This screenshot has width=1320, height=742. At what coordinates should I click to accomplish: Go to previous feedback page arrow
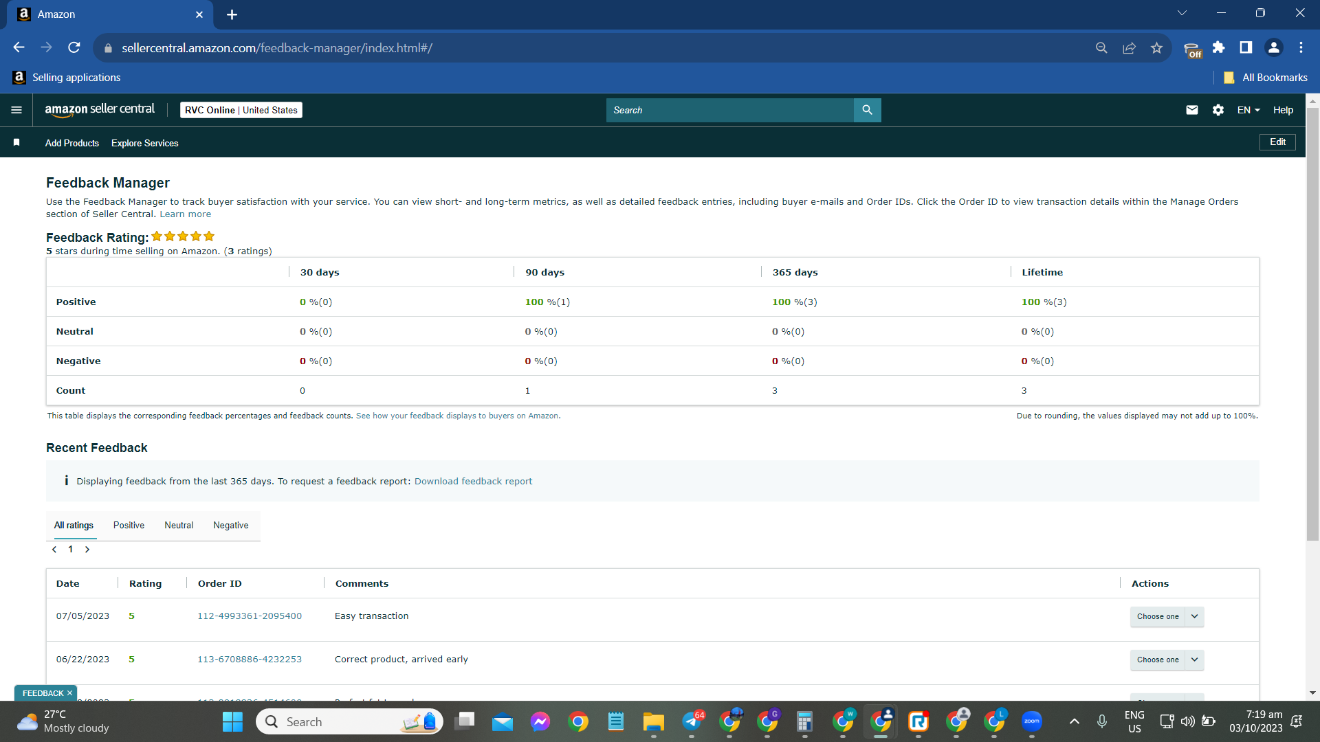click(54, 550)
